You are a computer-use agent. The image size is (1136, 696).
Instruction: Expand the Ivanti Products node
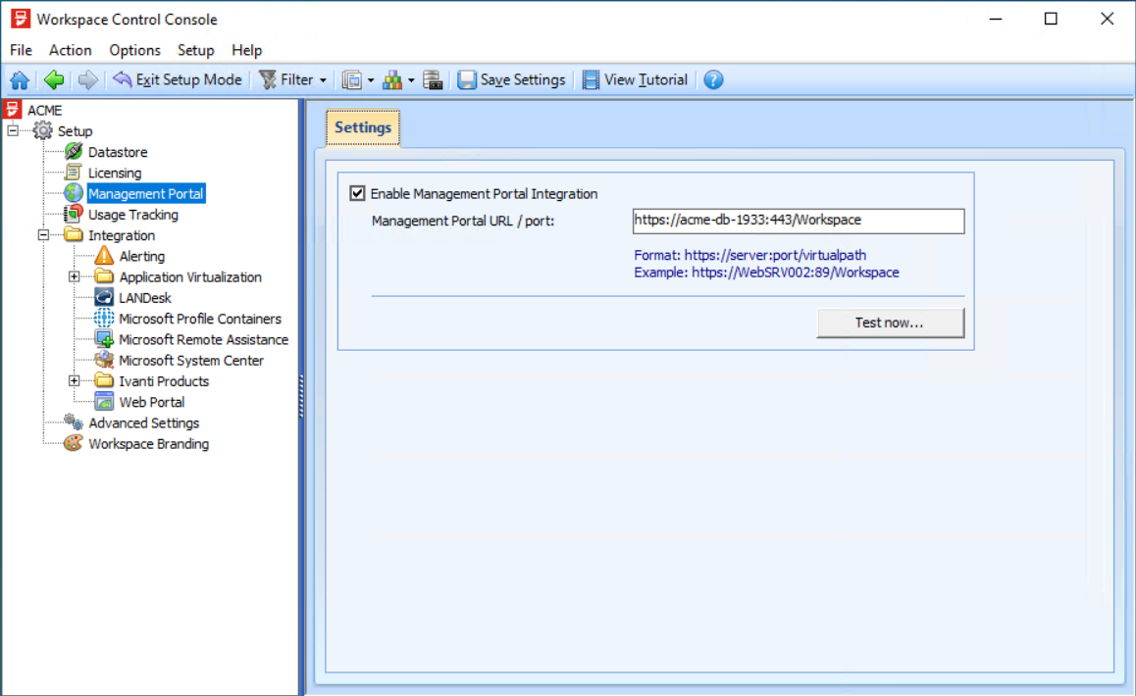[x=75, y=381]
